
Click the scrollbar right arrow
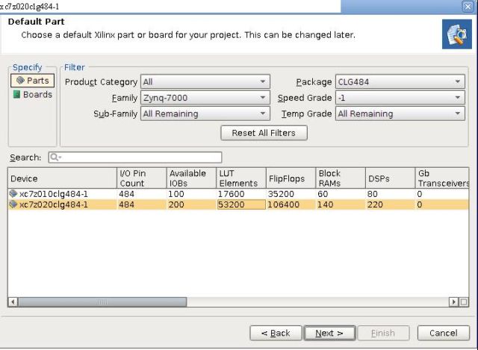(x=453, y=302)
